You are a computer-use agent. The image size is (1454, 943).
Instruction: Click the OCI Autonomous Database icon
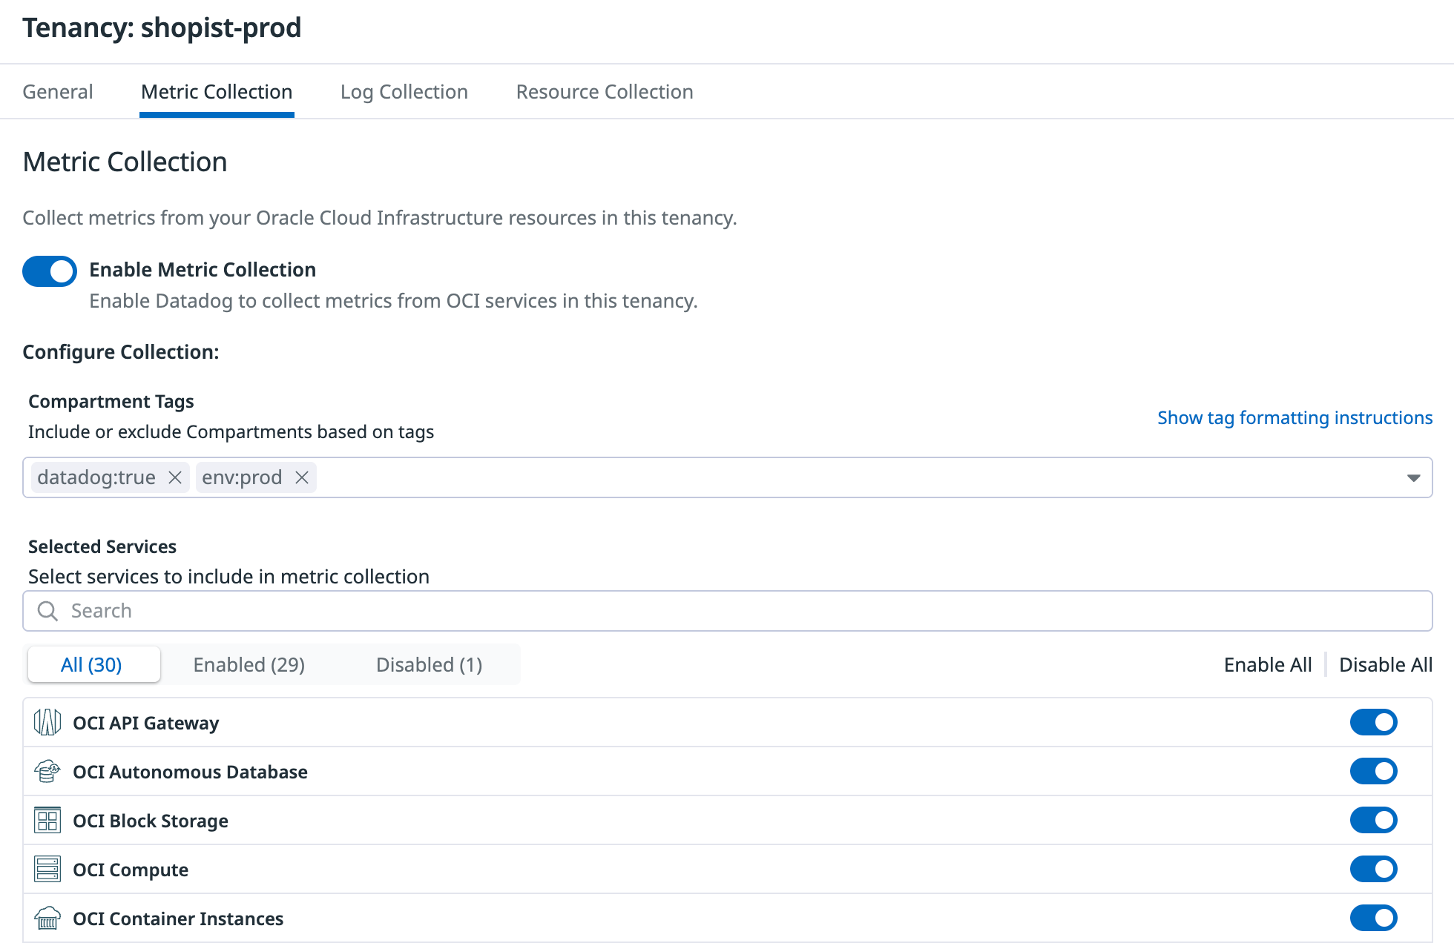(x=47, y=771)
